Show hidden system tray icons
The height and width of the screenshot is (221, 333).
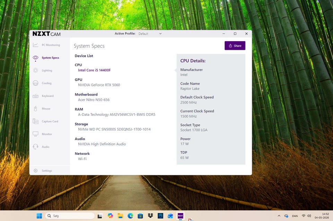click(x=279, y=216)
